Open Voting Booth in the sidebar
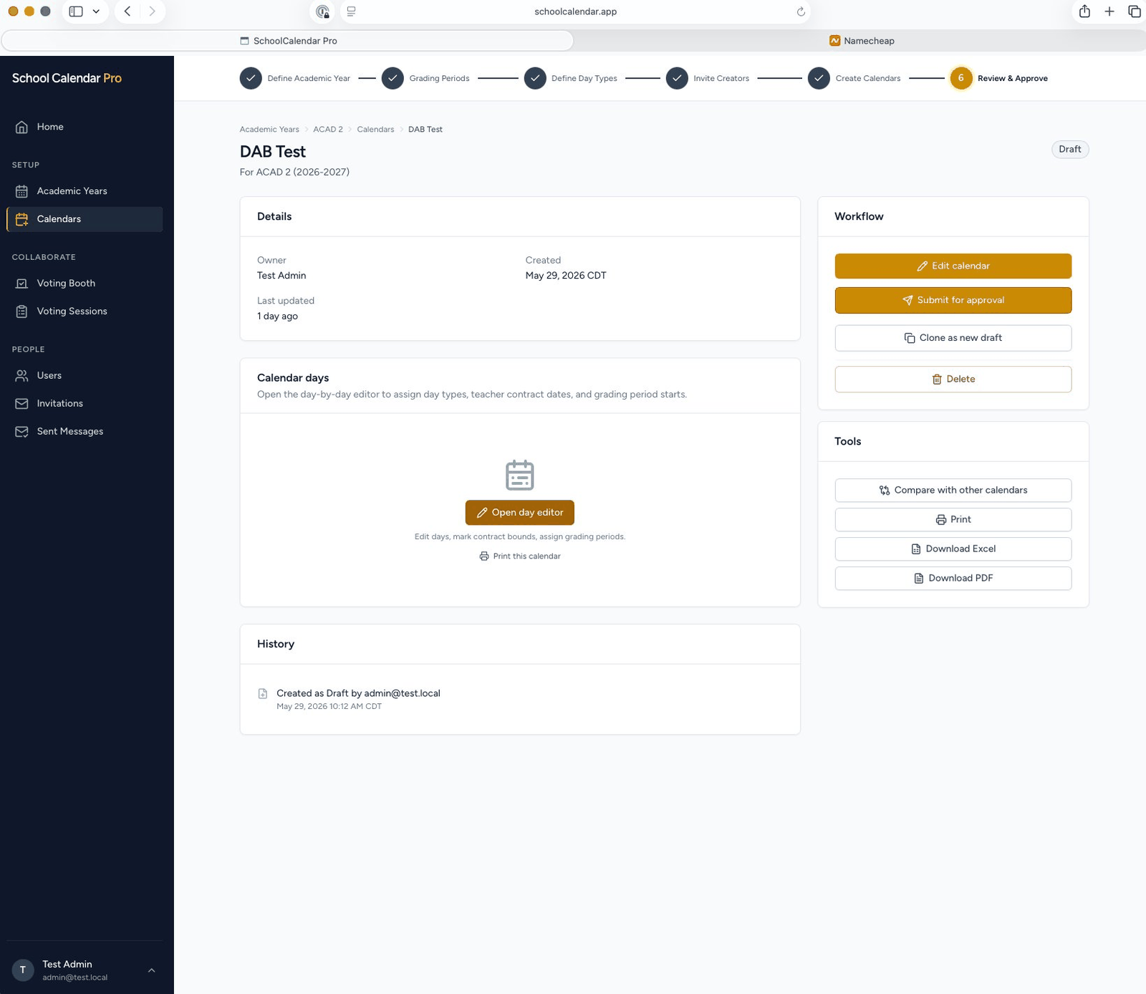The image size is (1146, 994). [x=85, y=284]
